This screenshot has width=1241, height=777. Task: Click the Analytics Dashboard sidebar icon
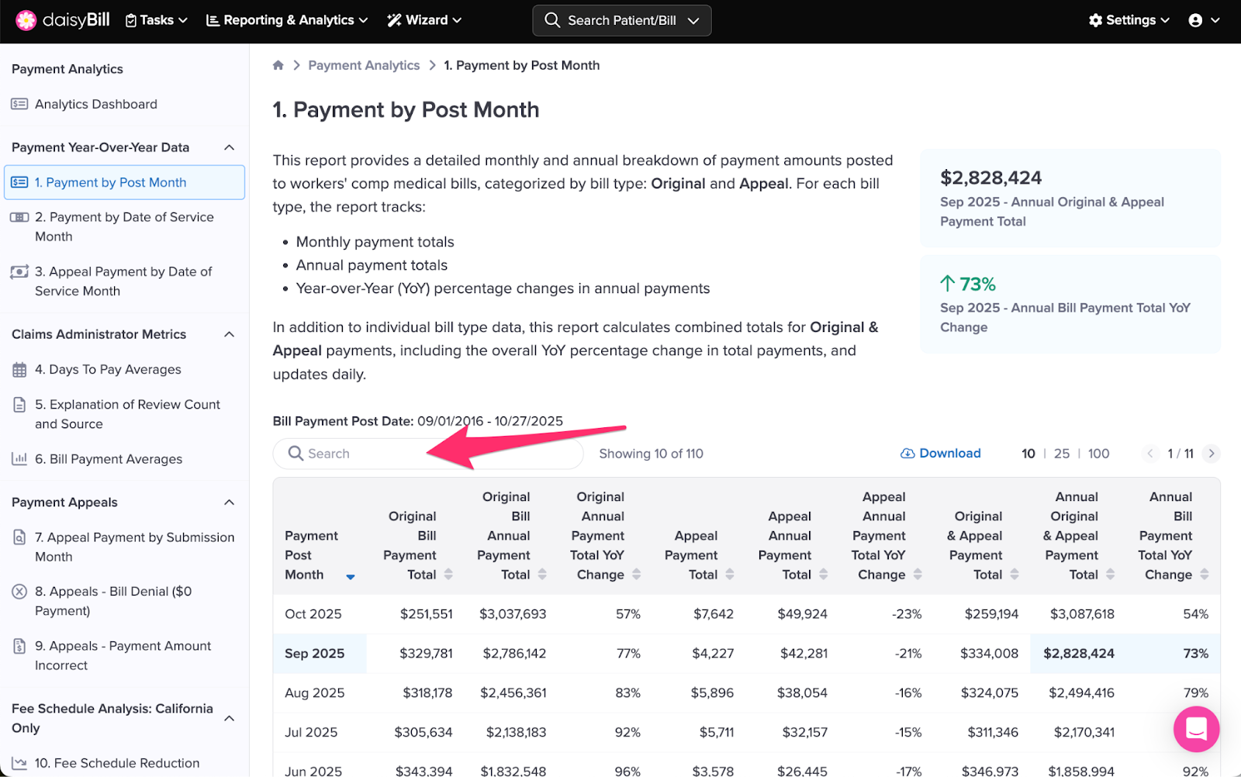(x=19, y=104)
